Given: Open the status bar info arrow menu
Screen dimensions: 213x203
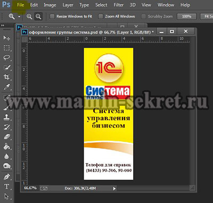Looking at the screenshot, I should coord(114,189).
